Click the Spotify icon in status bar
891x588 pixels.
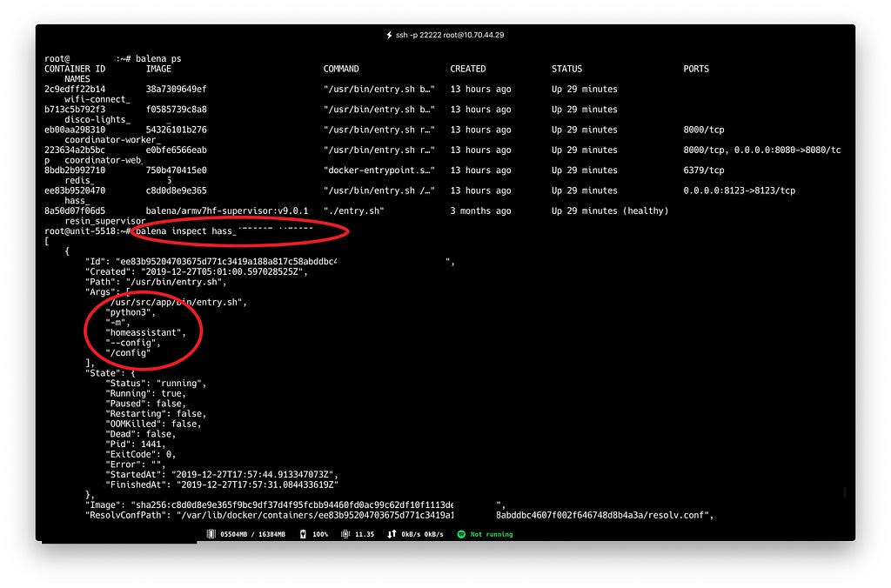(461, 534)
